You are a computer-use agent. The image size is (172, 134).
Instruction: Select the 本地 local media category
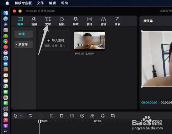(x=24, y=34)
